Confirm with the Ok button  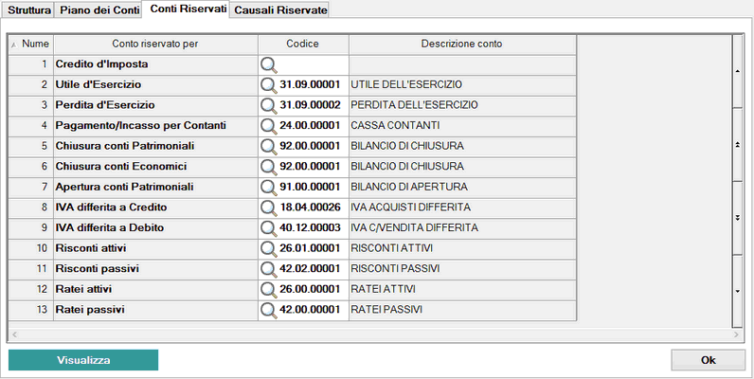[708, 360]
